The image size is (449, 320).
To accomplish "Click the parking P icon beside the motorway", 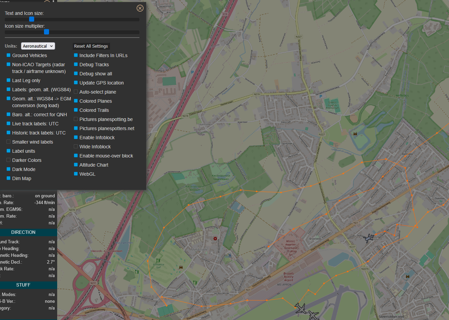I will [192, 72].
